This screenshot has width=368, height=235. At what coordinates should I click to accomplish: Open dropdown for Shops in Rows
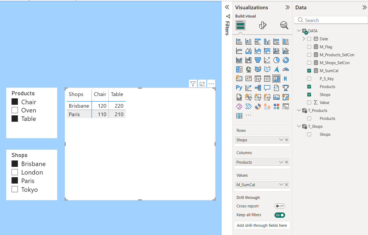pos(281,140)
